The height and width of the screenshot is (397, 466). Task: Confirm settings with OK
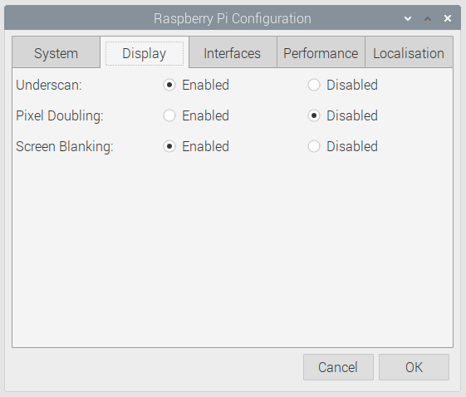[x=414, y=367]
